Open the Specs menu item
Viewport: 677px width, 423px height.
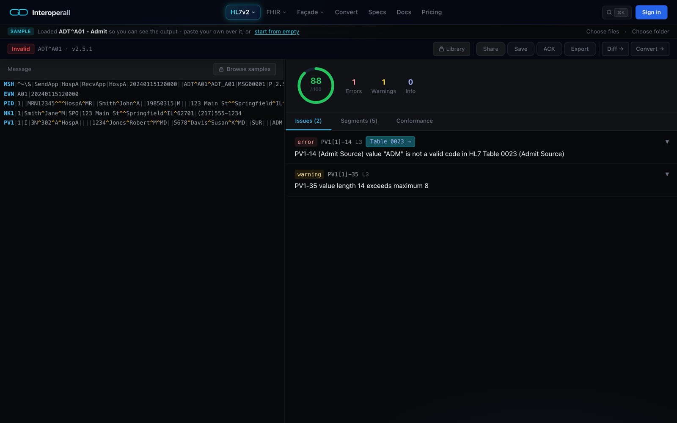377,12
